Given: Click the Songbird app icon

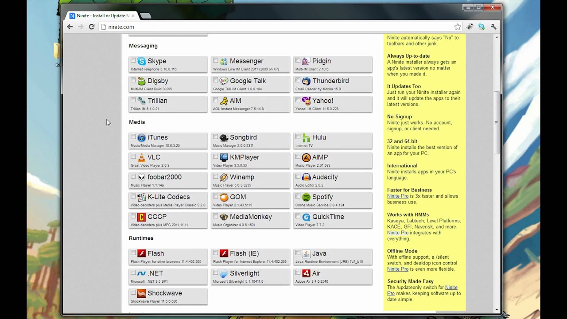Looking at the screenshot, I should click(224, 138).
